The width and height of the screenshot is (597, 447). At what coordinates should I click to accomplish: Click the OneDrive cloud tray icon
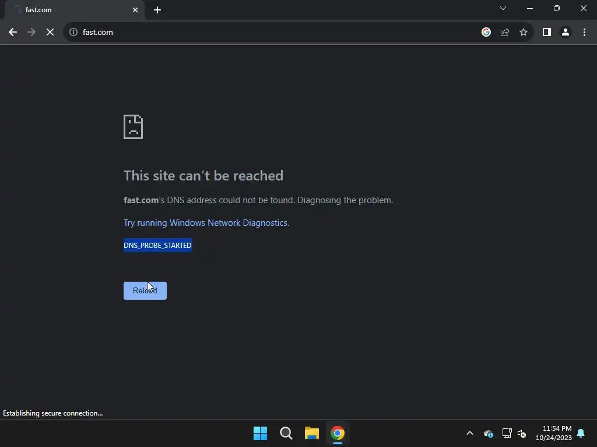[489, 433]
